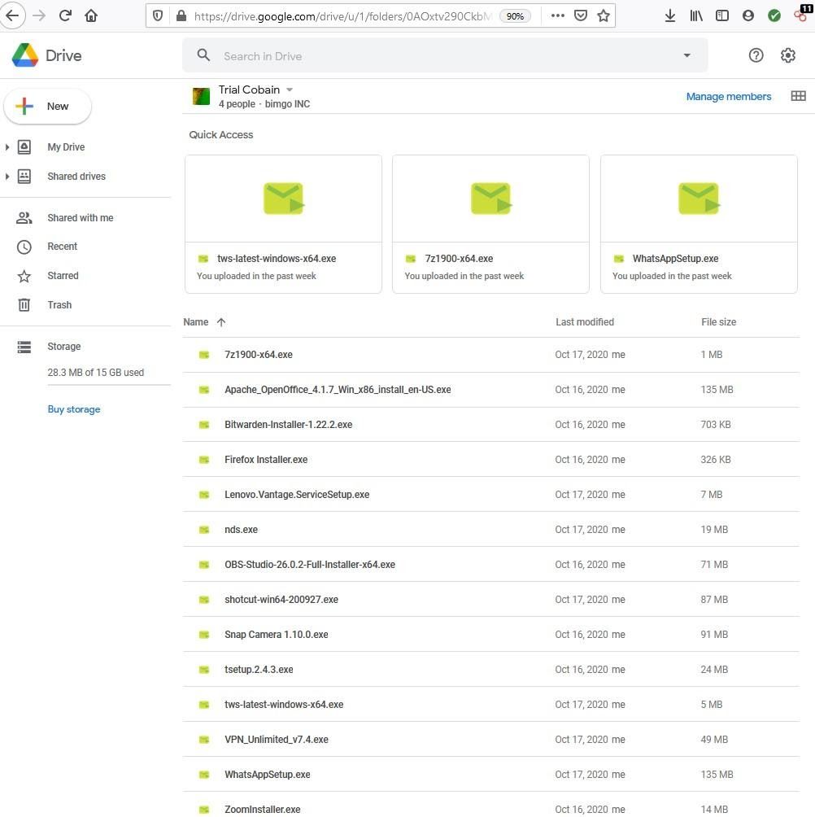The image size is (815, 817).
Task: Open the browser downloads arrow icon
Action: (670, 15)
